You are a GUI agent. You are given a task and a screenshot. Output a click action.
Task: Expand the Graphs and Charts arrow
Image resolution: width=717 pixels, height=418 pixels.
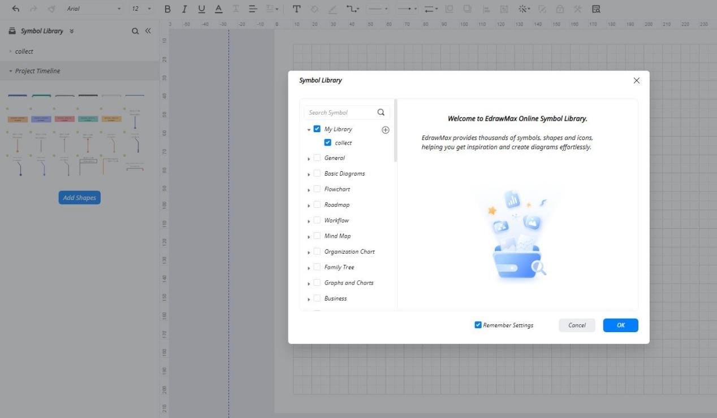point(309,284)
